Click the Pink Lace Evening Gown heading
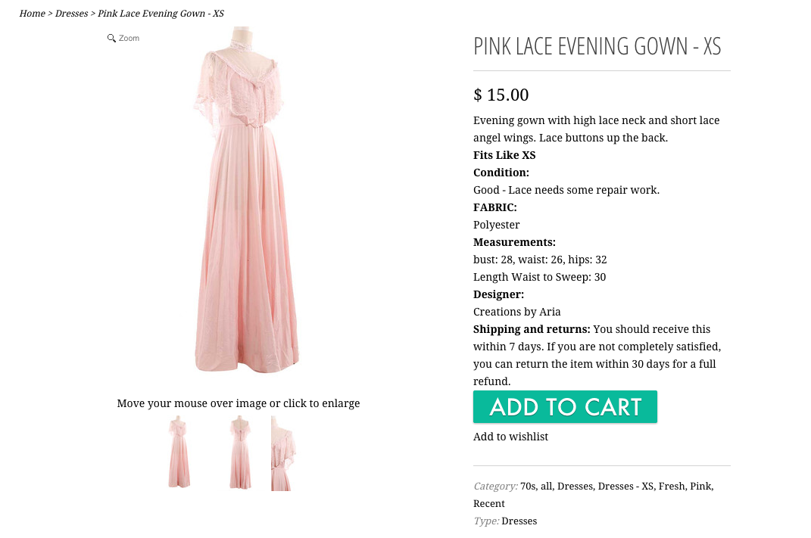The image size is (811, 538). pos(597,46)
